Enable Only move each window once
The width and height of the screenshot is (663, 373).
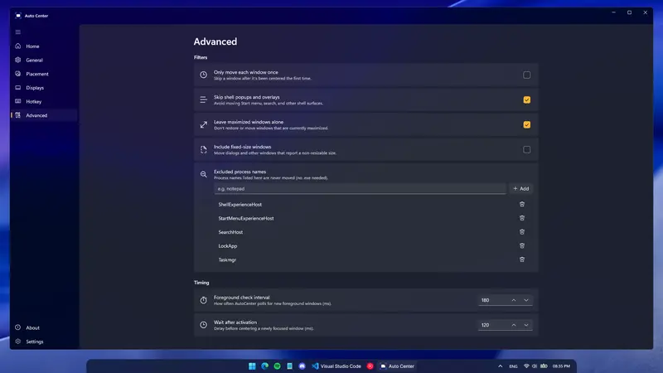(526, 75)
